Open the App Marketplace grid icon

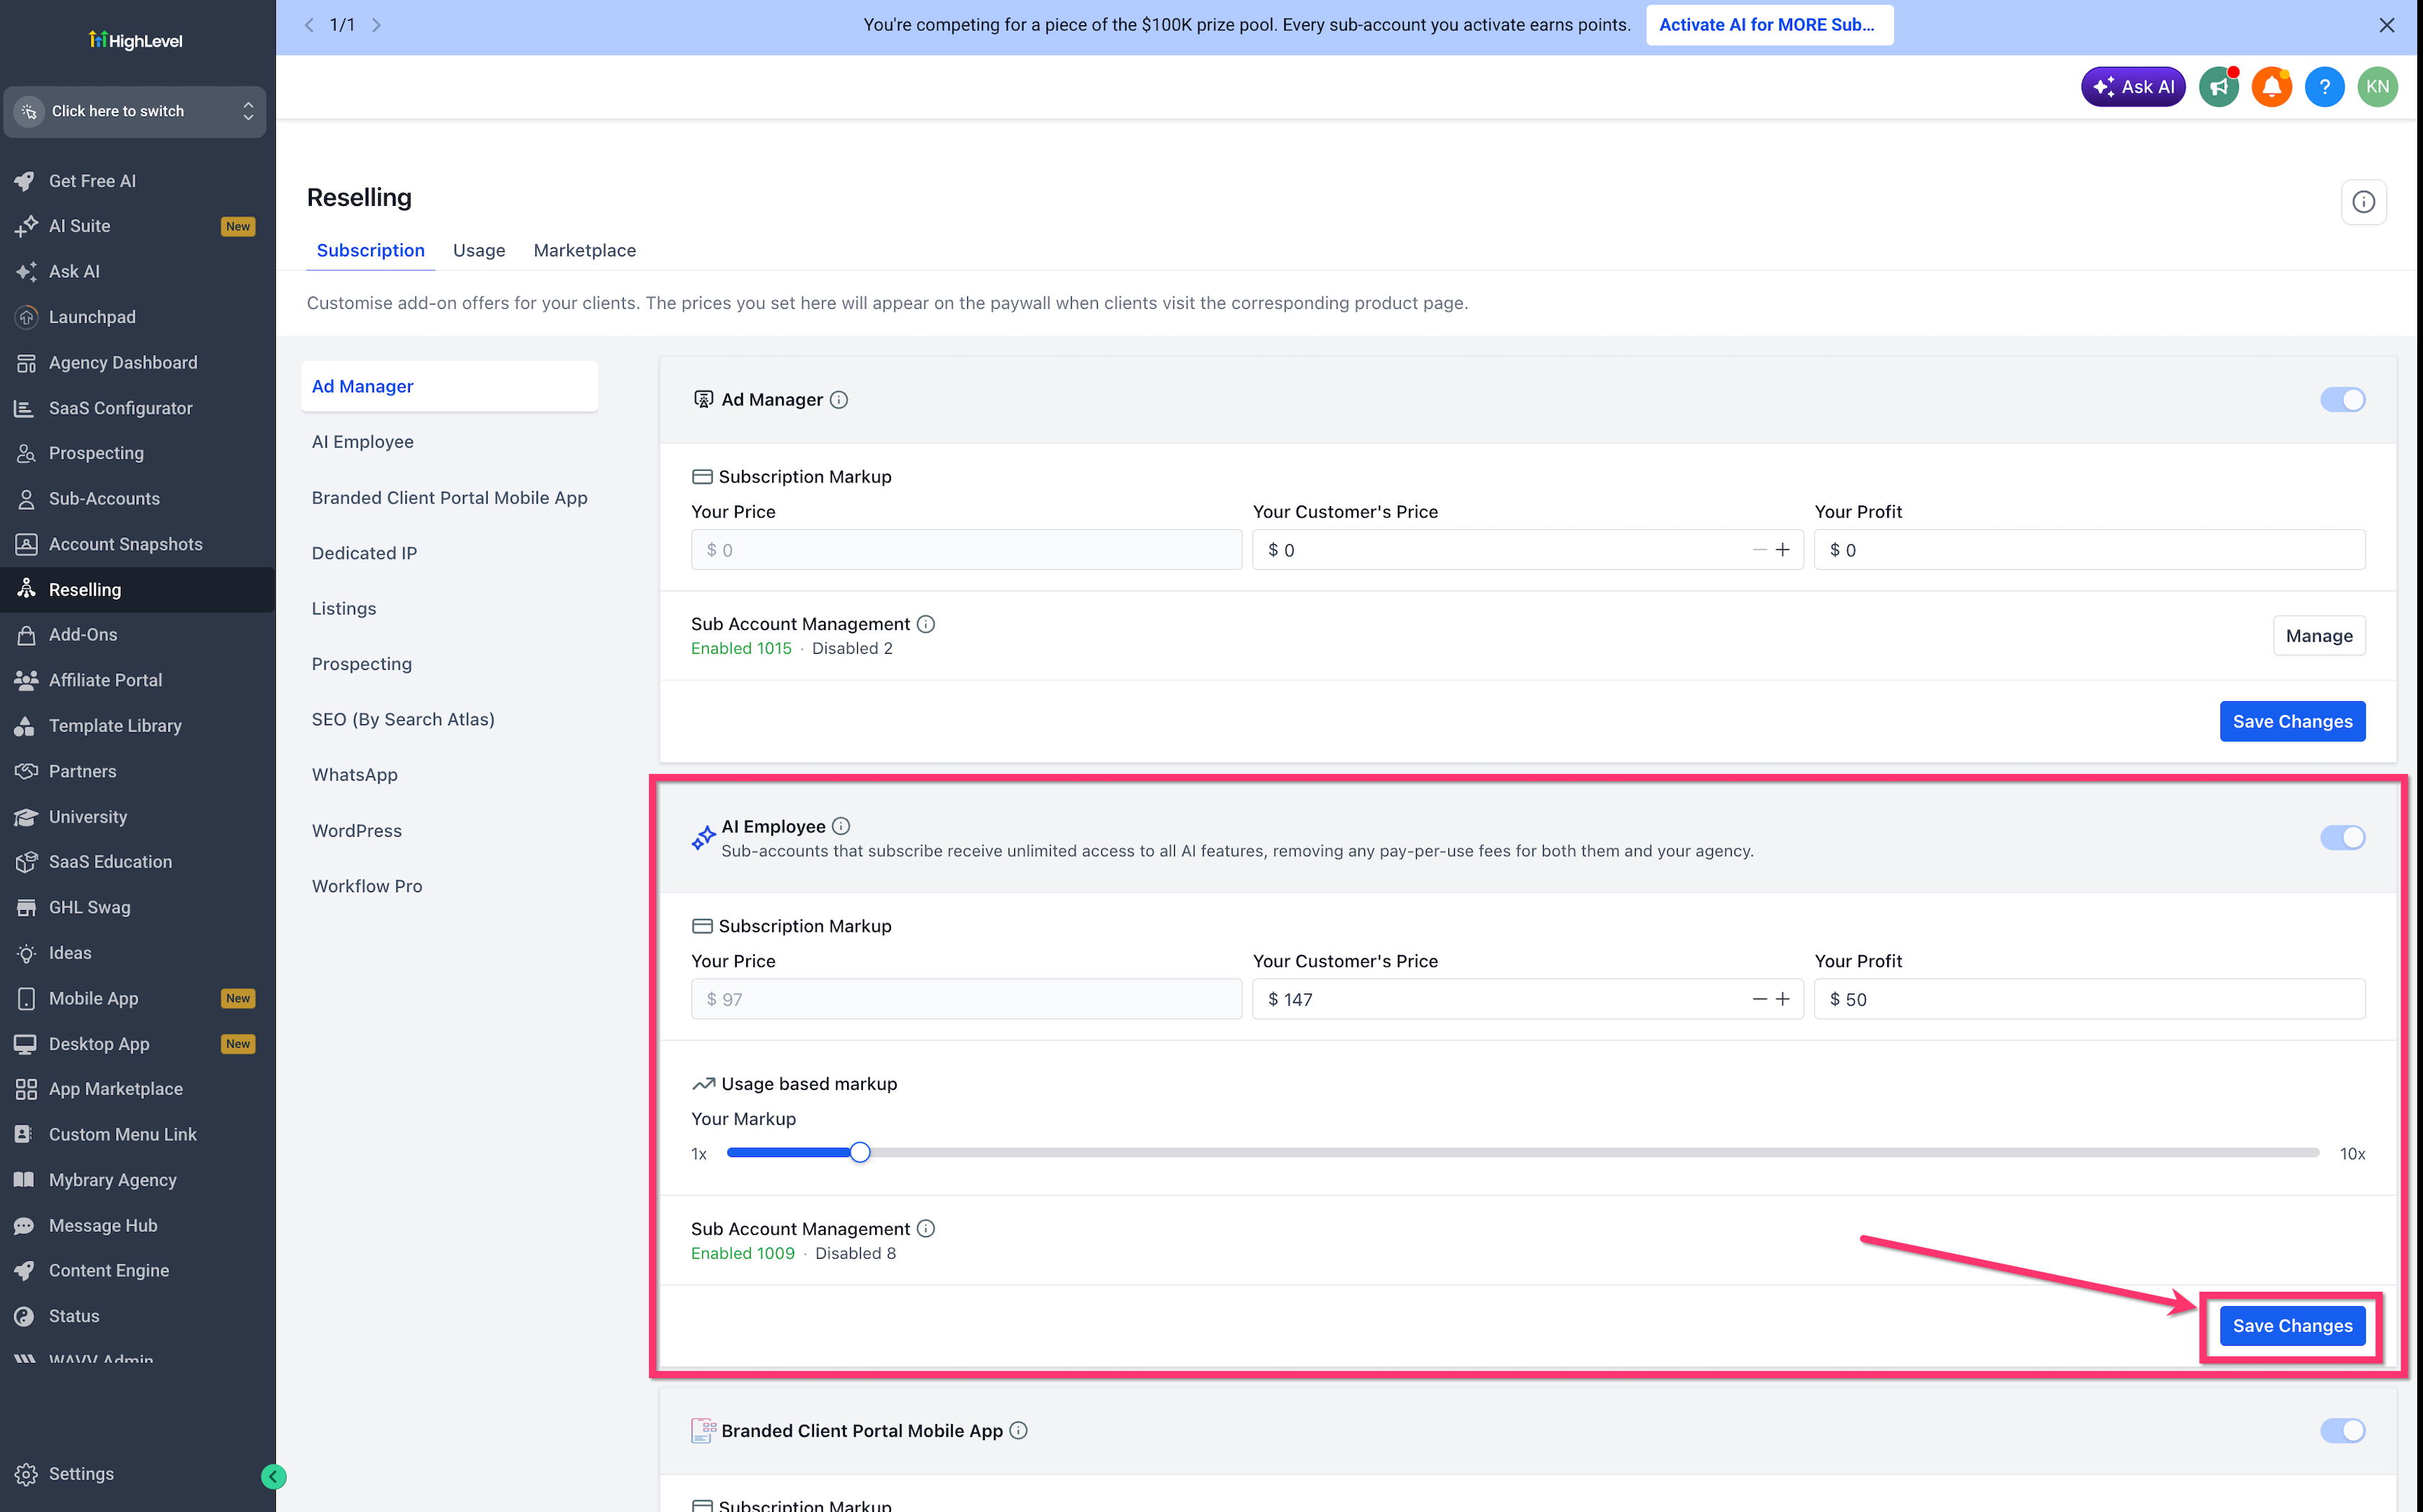point(26,1089)
